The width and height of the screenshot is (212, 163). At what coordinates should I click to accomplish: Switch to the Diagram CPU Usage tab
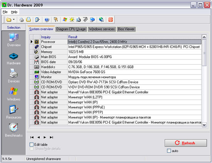coord(71,29)
